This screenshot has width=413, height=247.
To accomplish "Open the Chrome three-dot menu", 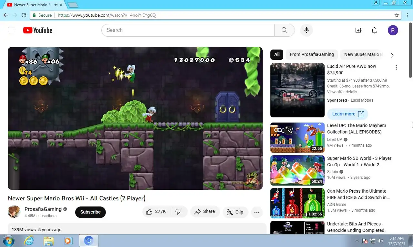I will coord(407,15).
